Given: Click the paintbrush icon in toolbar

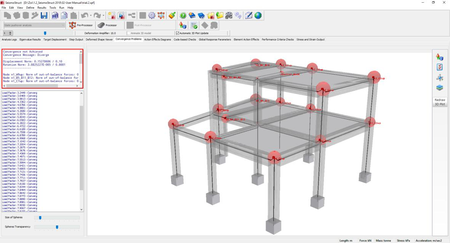Looking at the screenshot, I should point(171,16).
